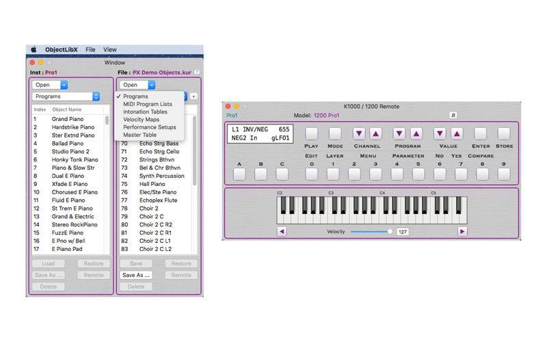
Task: Click the Play button in the Remote window
Action: 312,133
